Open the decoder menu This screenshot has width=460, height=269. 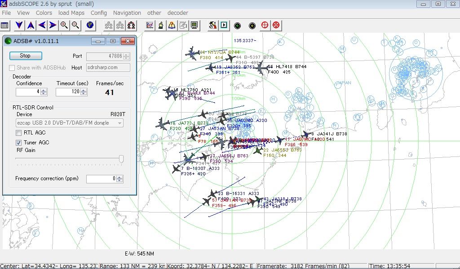click(177, 13)
